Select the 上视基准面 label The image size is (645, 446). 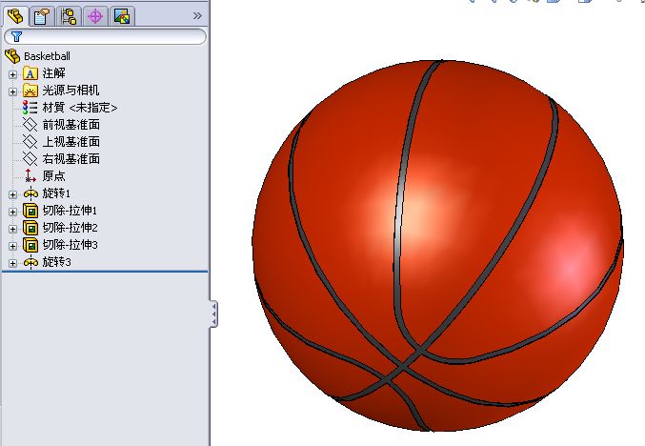pos(71,142)
